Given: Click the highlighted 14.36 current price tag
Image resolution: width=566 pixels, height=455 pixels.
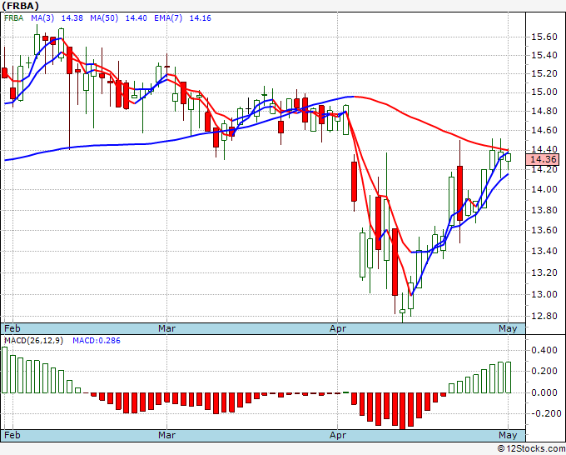Looking at the screenshot, I should 544,159.
